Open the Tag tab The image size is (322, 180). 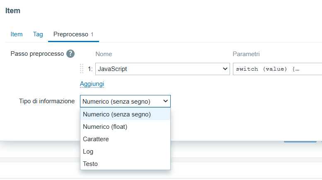38,34
